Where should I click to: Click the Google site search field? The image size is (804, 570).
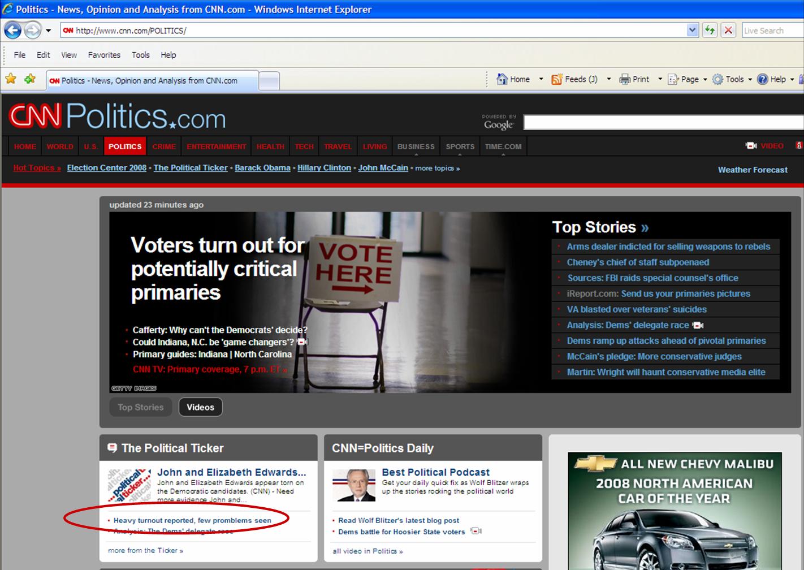click(663, 122)
